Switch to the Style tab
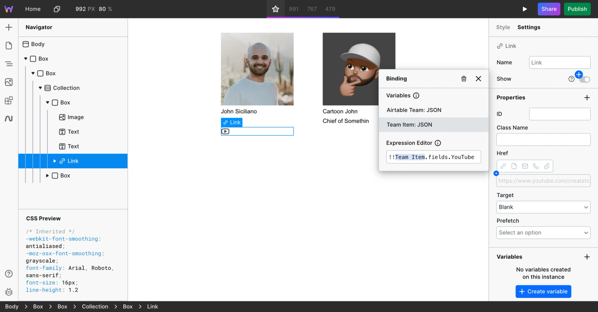Screen dimensions: 598x312 [503, 27]
